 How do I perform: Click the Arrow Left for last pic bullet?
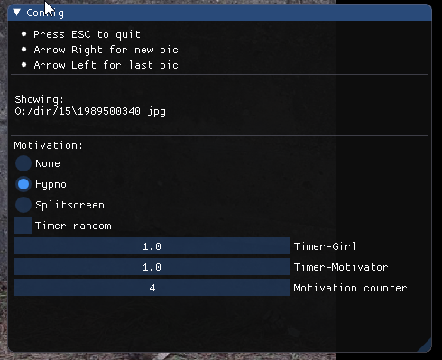100,65
